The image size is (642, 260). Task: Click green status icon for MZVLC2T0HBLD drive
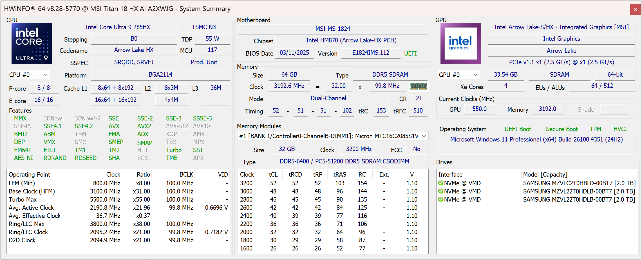pos(441,183)
